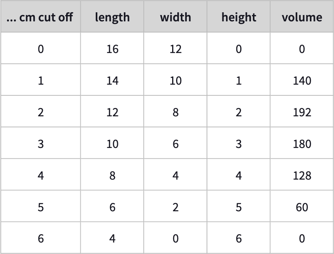Click the length value for 3 cm cut off
This screenshot has height=254, width=334.
pos(112,144)
